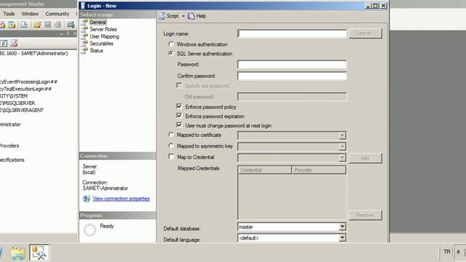The image size is (466, 262).
Task: Click the Analysis Services query icon before new query
Action: pos(12,25)
